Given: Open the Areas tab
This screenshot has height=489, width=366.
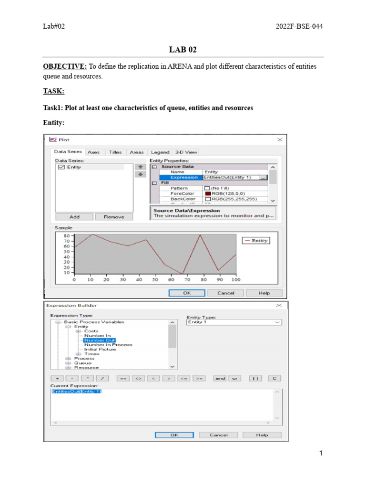Looking at the screenshot, I should pyautogui.click(x=137, y=152).
